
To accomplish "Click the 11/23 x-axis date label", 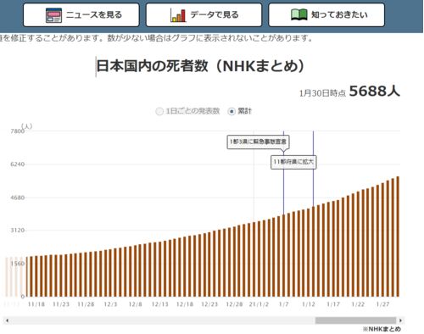I will tap(61, 304).
